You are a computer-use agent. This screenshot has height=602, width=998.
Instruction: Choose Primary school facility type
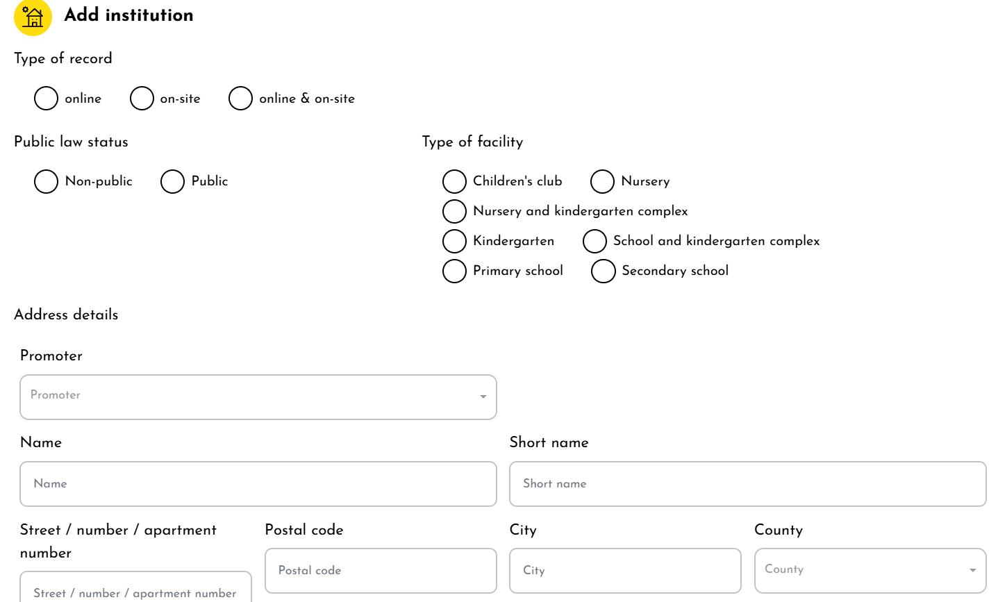[454, 271]
